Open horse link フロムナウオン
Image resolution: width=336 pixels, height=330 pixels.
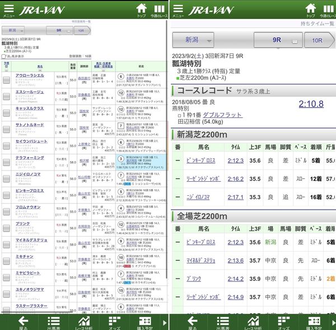pos(28,207)
